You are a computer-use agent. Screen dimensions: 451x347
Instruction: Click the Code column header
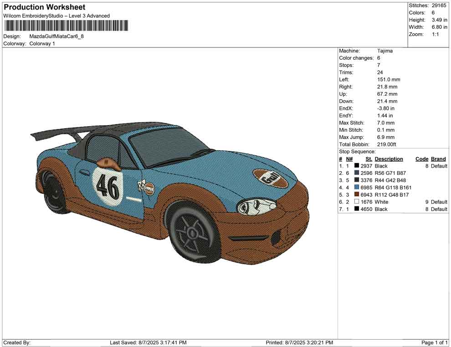click(422, 158)
